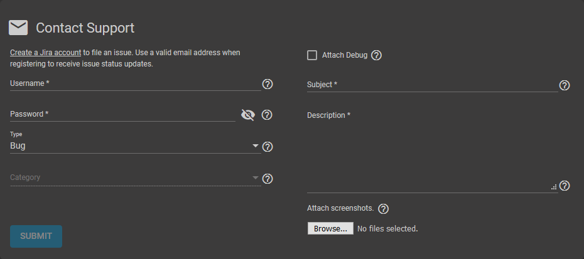Click the Username help question mark icon
The image size is (584, 259).
coord(268,84)
